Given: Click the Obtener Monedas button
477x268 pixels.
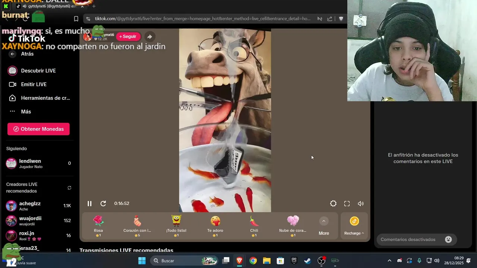Looking at the screenshot, I should [x=38, y=129].
